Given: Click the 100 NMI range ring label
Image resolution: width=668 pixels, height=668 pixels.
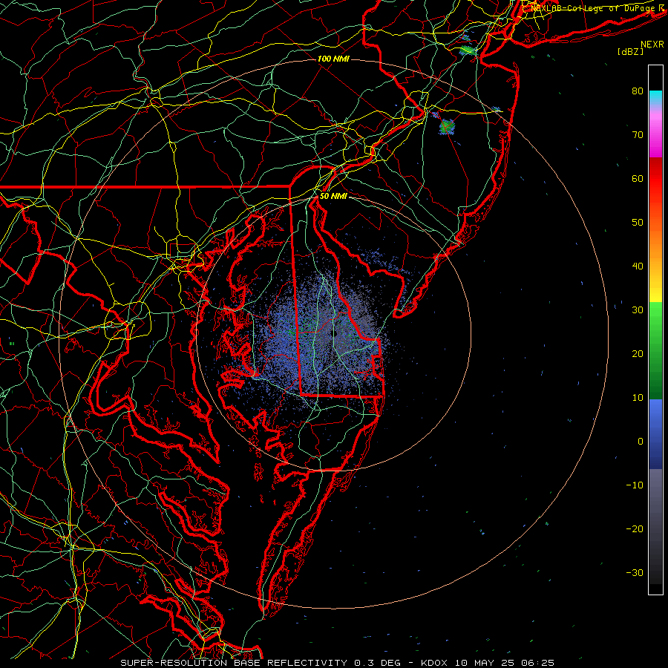Looking at the screenshot, I should tap(333, 59).
